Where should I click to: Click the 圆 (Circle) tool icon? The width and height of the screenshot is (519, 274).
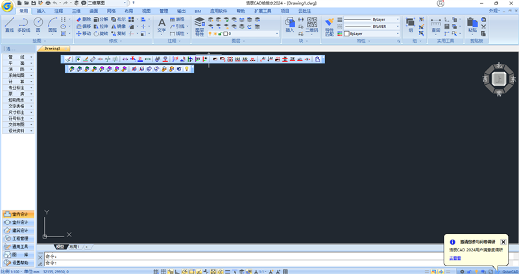pyautogui.click(x=38, y=25)
